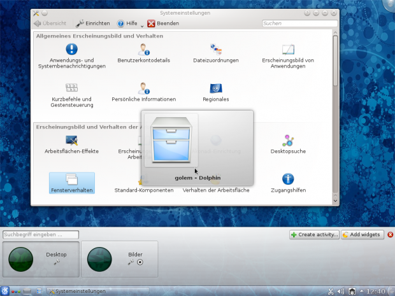Open Regionales settings
This screenshot has width=395, height=296.
(216, 88)
